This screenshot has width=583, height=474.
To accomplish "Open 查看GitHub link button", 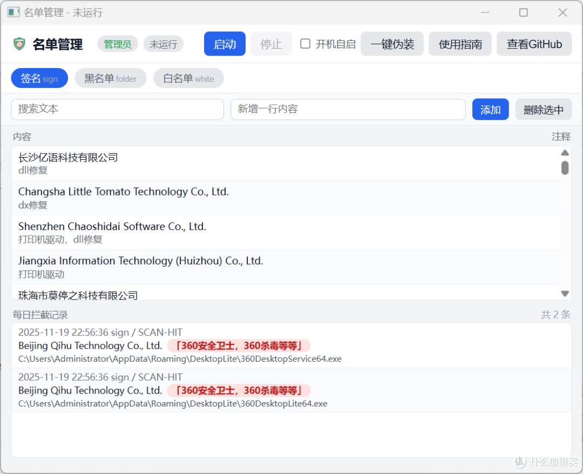I will pyautogui.click(x=534, y=44).
